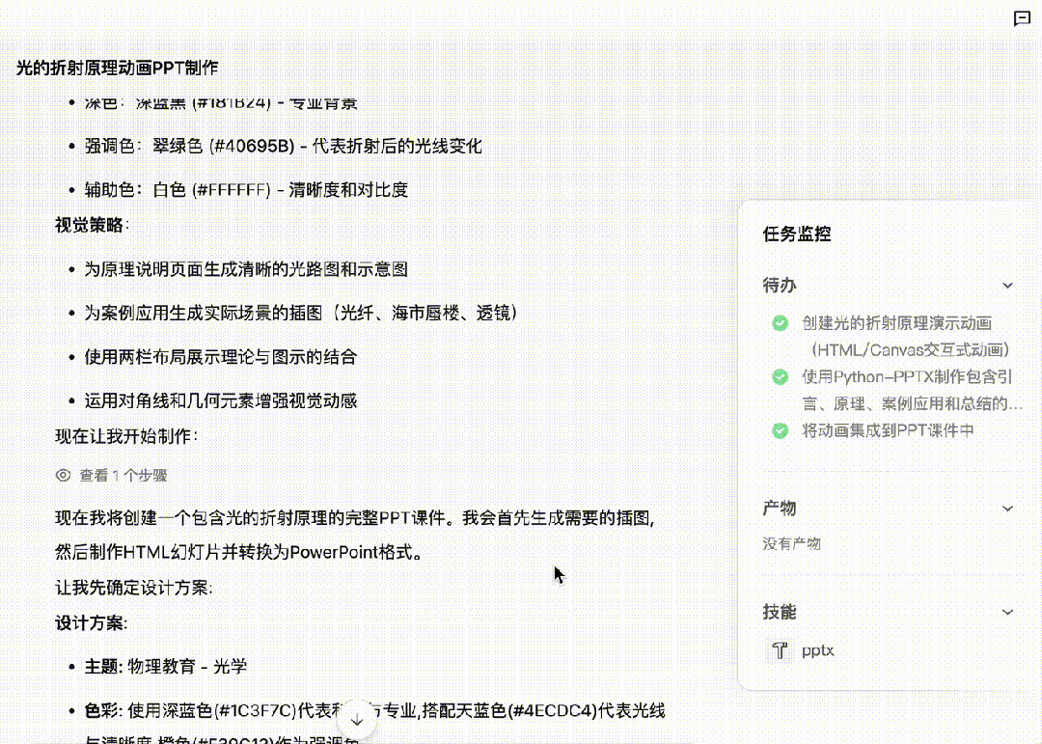Click the 产物 section heading
The image size is (1042, 744).
(x=780, y=509)
